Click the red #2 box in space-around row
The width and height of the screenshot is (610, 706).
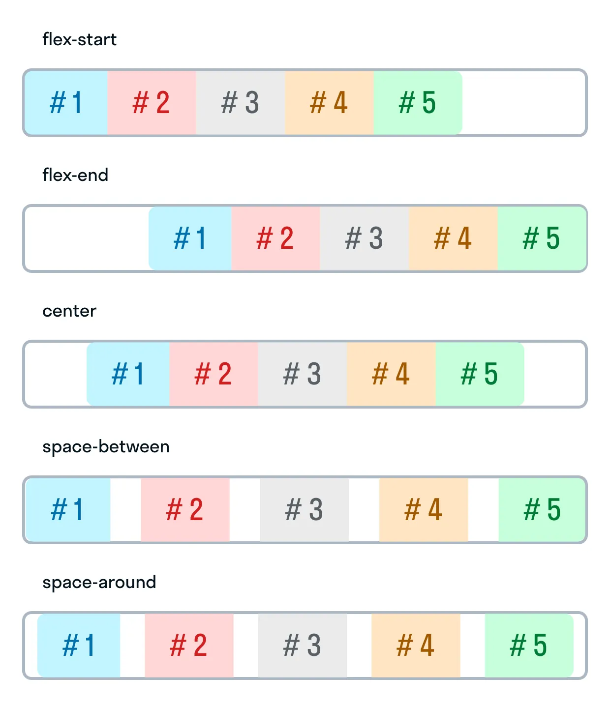click(x=189, y=646)
